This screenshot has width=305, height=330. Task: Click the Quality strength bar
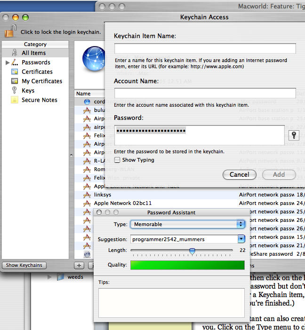[187, 265]
